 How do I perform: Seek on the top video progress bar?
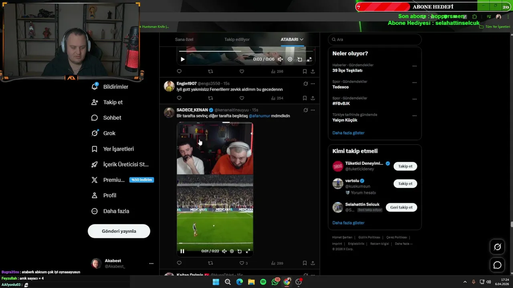coord(246,51)
